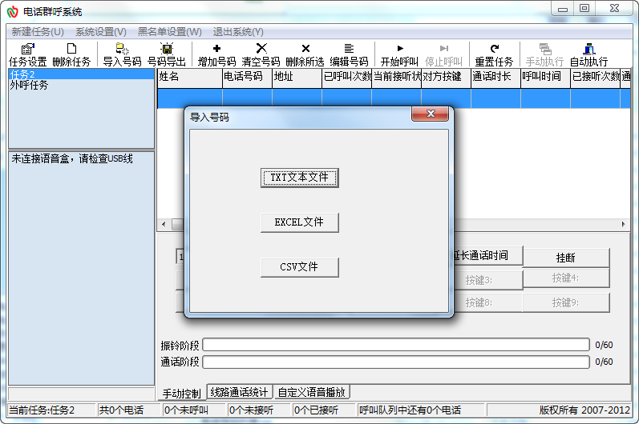Click the table's left scroll arrow
Image resolution: width=639 pixels, height=424 pixels.
(164, 224)
